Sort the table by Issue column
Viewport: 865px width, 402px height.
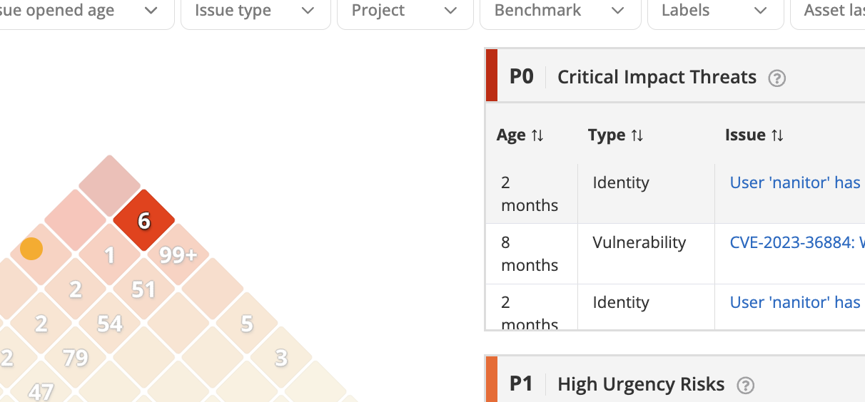(x=754, y=135)
